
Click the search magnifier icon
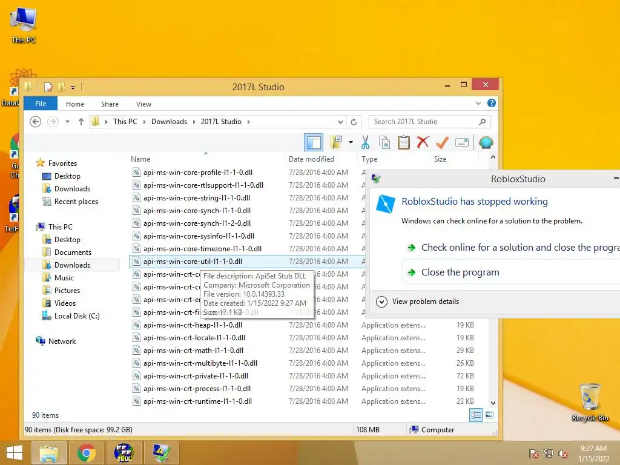tap(482, 122)
